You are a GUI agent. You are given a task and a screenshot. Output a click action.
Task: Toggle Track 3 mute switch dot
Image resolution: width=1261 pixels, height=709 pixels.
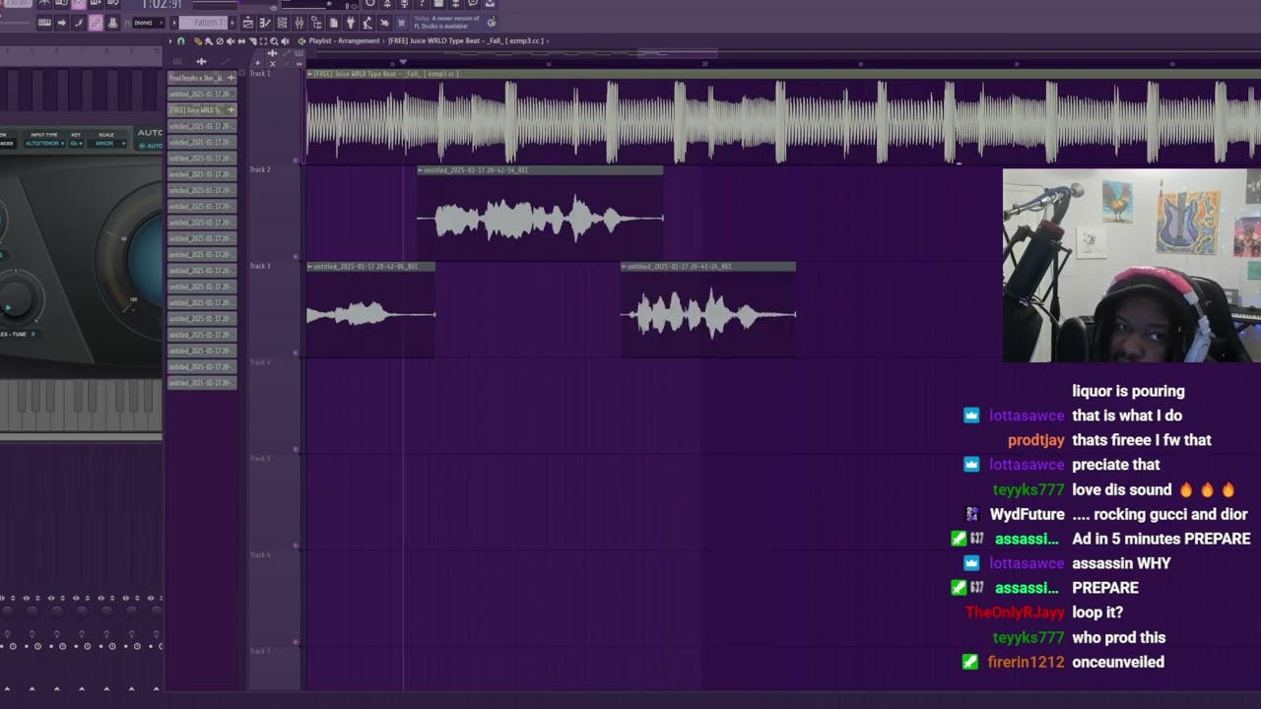(x=296, y=354)
